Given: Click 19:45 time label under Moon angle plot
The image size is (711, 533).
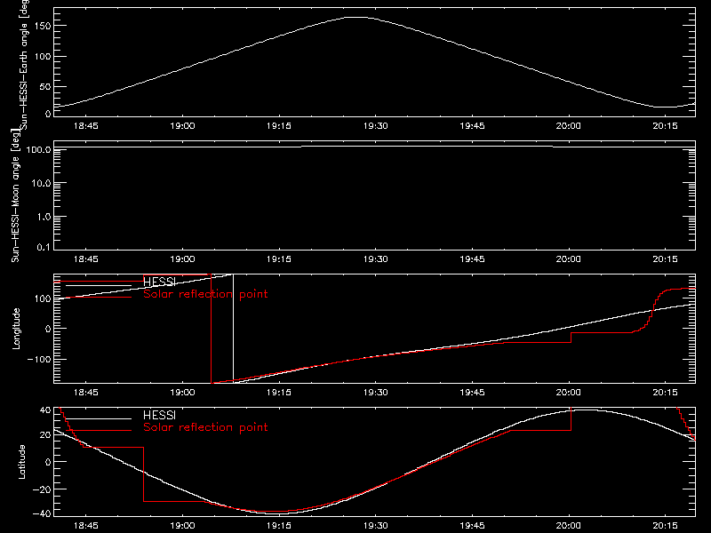Looking at the screenshot, I should click(472, 259).
